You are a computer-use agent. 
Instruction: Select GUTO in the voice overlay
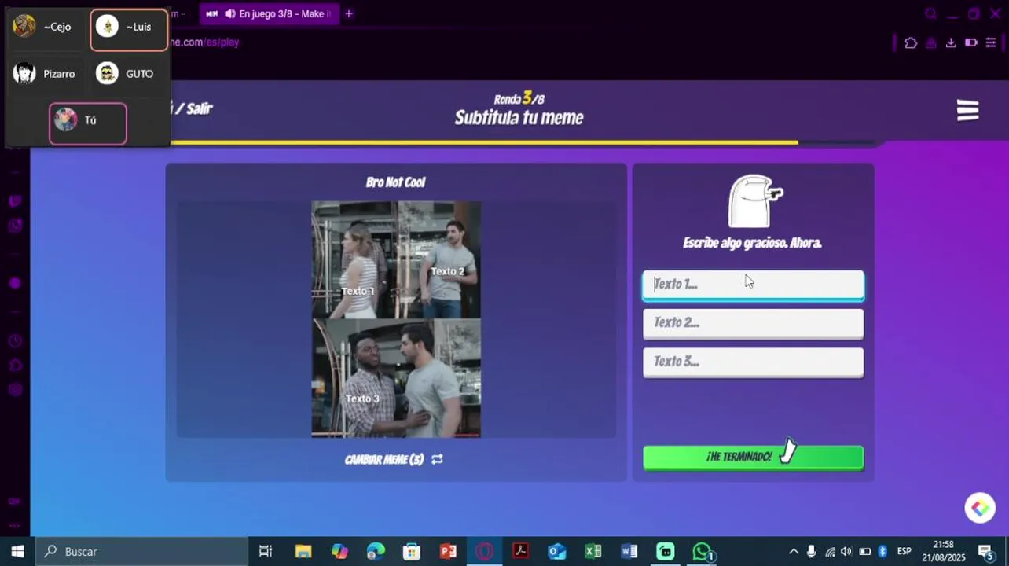click(x=129, y=74)
